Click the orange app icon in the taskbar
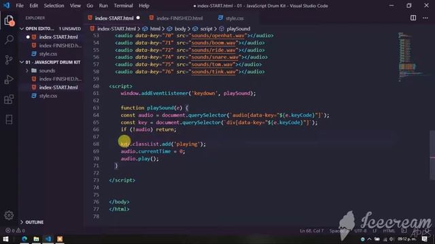Image resolution: width=435 pixels, height=244 pixels. tap(60, 239)
